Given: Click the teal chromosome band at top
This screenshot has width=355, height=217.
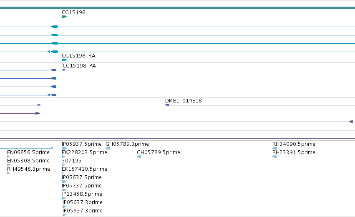Looking at the screenshot, I should pos(178,8).
